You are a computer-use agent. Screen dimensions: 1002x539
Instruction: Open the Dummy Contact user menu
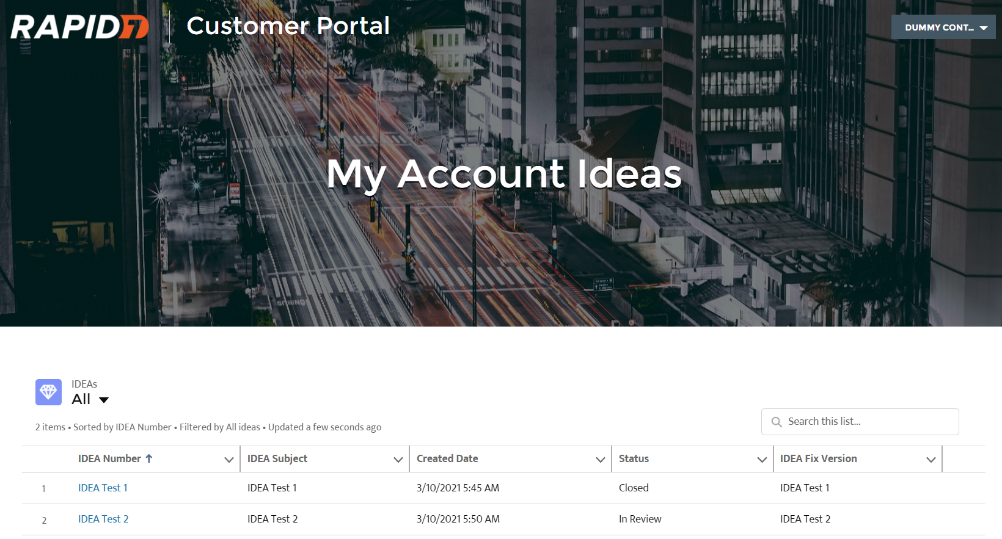pos(943,27)
